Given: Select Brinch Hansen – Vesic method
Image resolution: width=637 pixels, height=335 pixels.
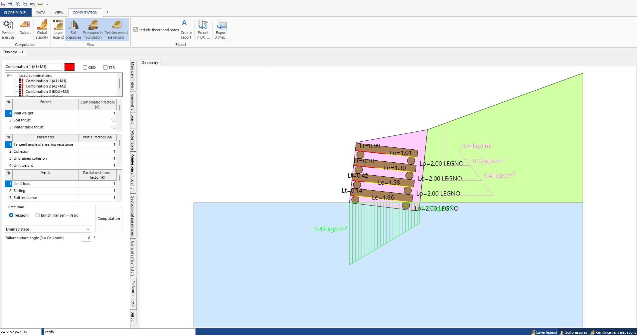Looking at the screenshot, I should 38,215.
